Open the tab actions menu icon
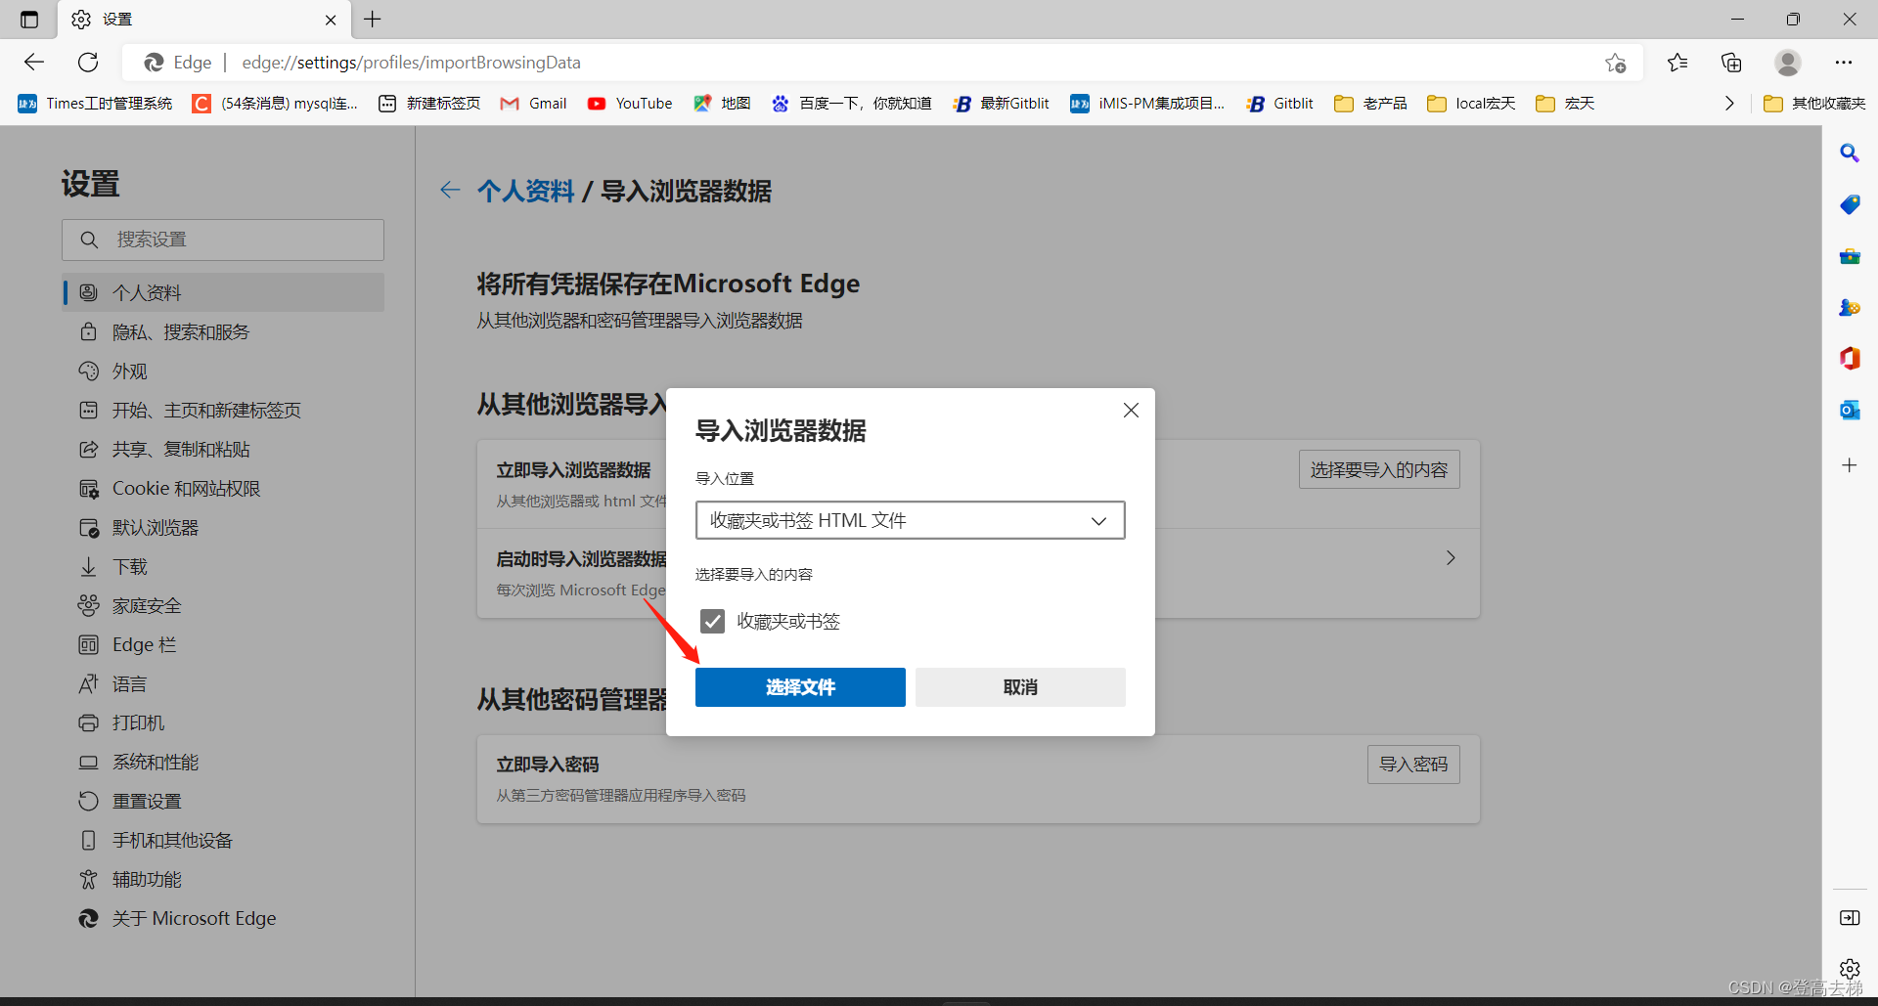1878x1006 pixels. click(x=29, y=20)
